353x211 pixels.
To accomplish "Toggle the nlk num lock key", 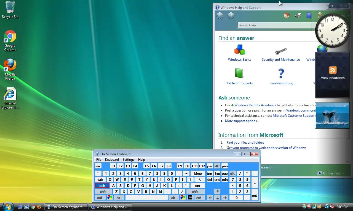I will 232,173.
